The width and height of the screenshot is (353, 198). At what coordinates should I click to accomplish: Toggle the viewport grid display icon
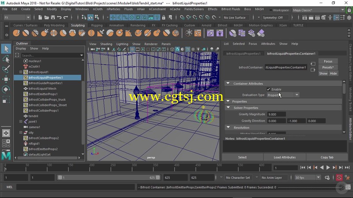pyautogui.click(x=132, y=49)
